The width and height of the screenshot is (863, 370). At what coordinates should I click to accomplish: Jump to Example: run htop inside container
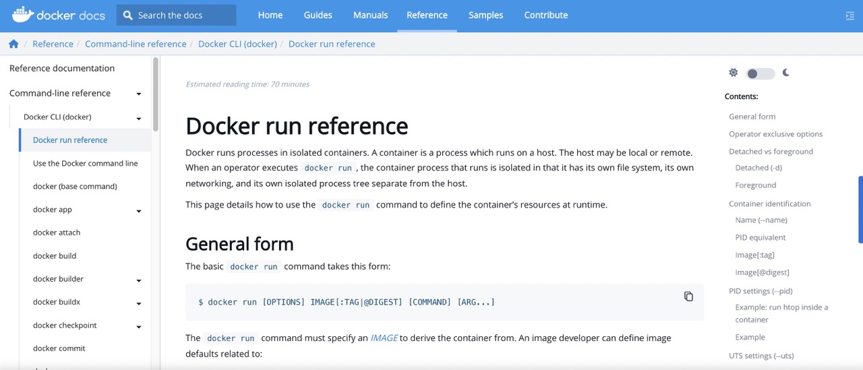781,313
